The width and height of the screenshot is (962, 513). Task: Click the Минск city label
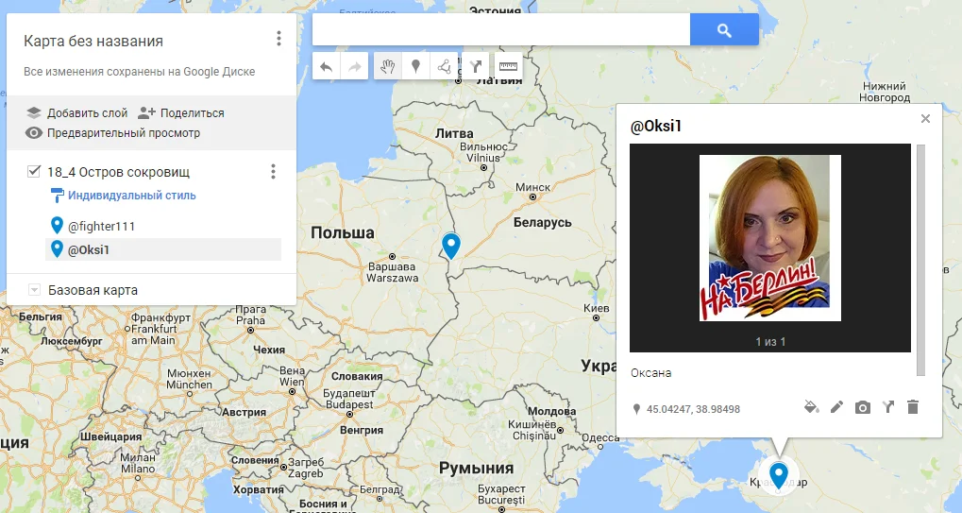532,187
